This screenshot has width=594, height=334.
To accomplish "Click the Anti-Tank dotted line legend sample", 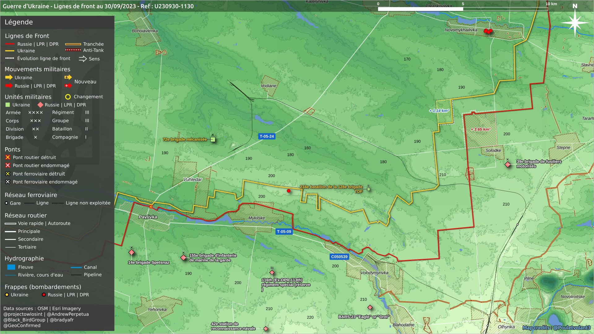I will click(x=73, y=50).
